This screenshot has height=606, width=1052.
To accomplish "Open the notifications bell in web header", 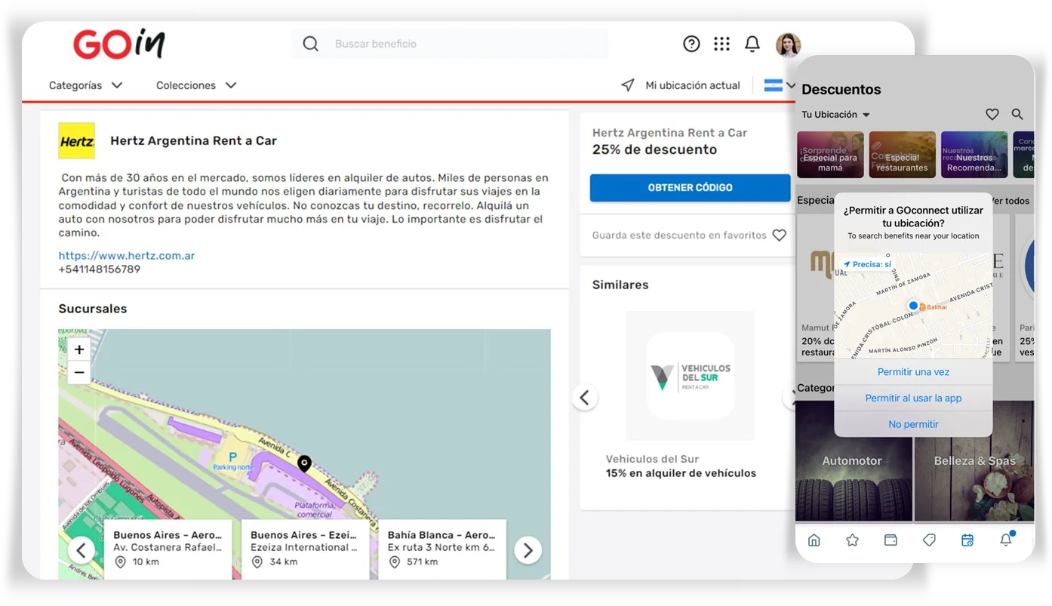I will (x=752, y=44).
